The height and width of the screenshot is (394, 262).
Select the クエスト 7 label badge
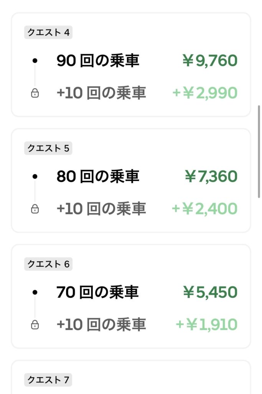coord(48,380)
